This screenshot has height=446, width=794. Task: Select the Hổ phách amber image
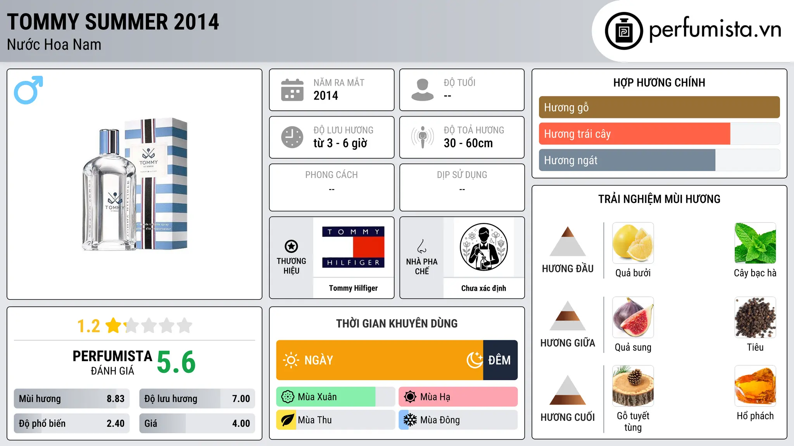pyautogui.click(x=755, y=386)
